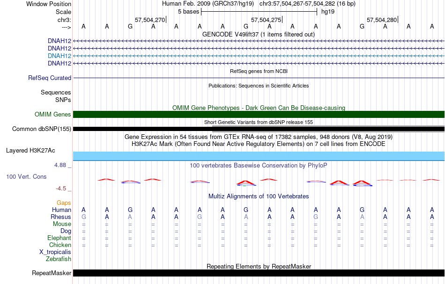Open Repeating Elements by RepeatMasker title
This screenshot has height=284, width=445.
pos(259,266)
